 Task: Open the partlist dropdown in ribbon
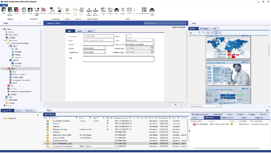123,15
